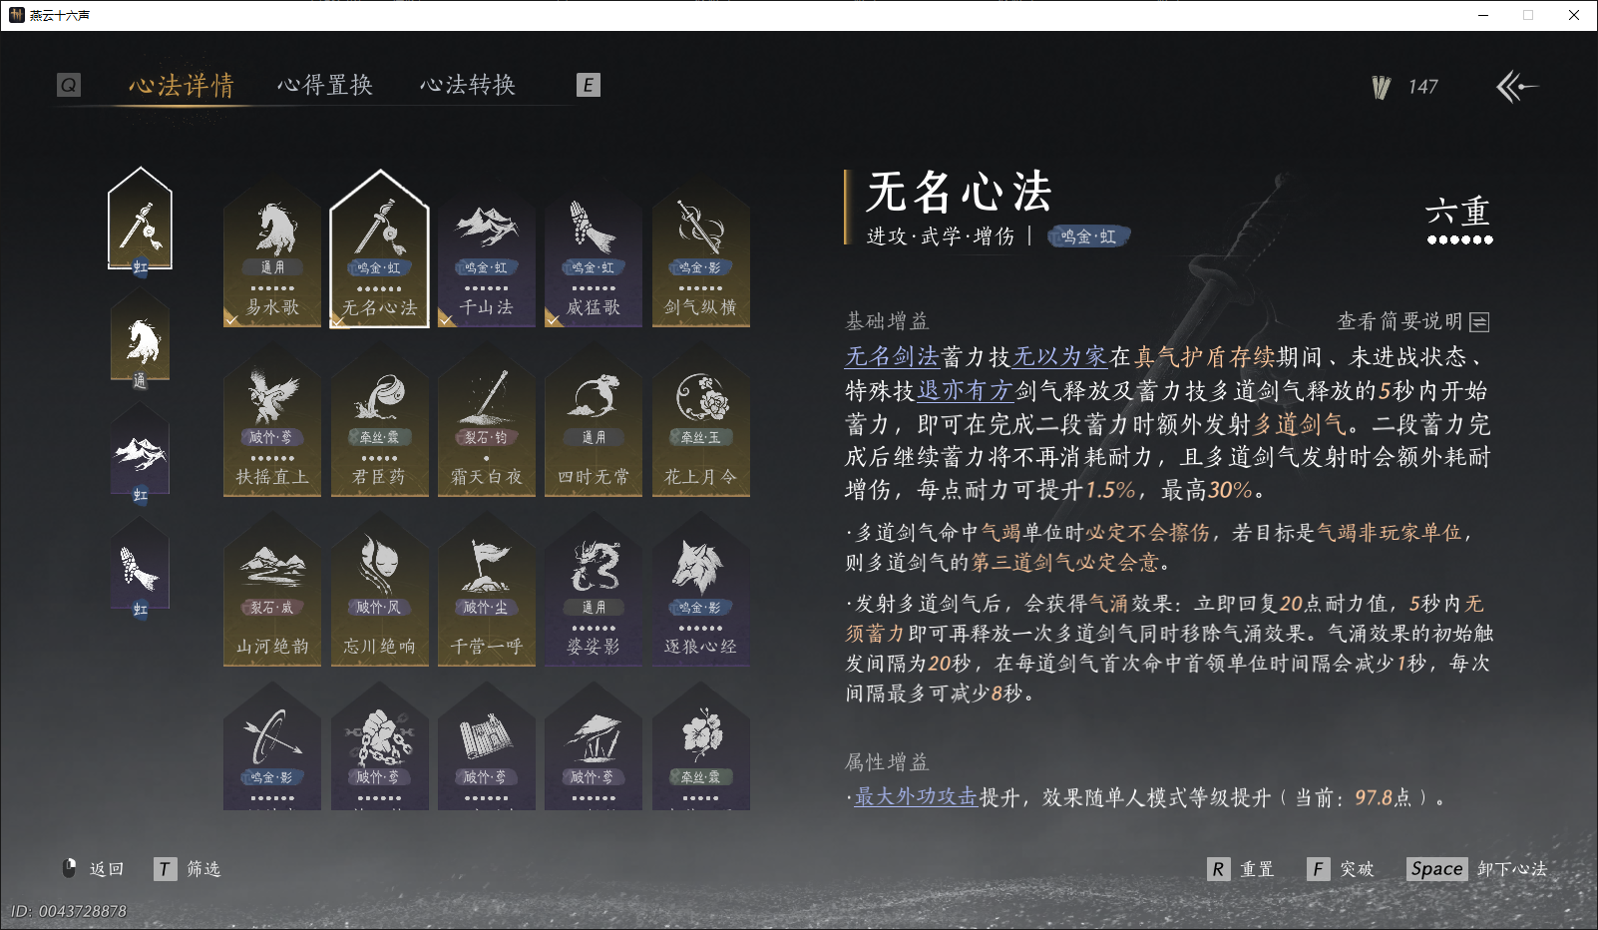Click the 突破 breakthrough button

pyautogui.click(x=1341, y=869)
